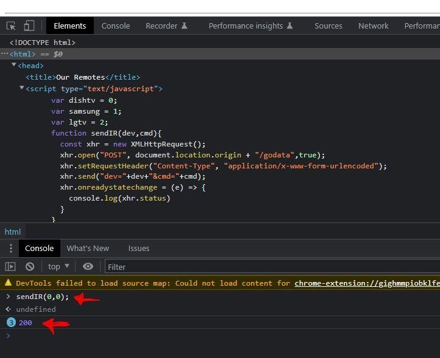Open the top context dropdown
440x358 pixels.
(59, 266)
